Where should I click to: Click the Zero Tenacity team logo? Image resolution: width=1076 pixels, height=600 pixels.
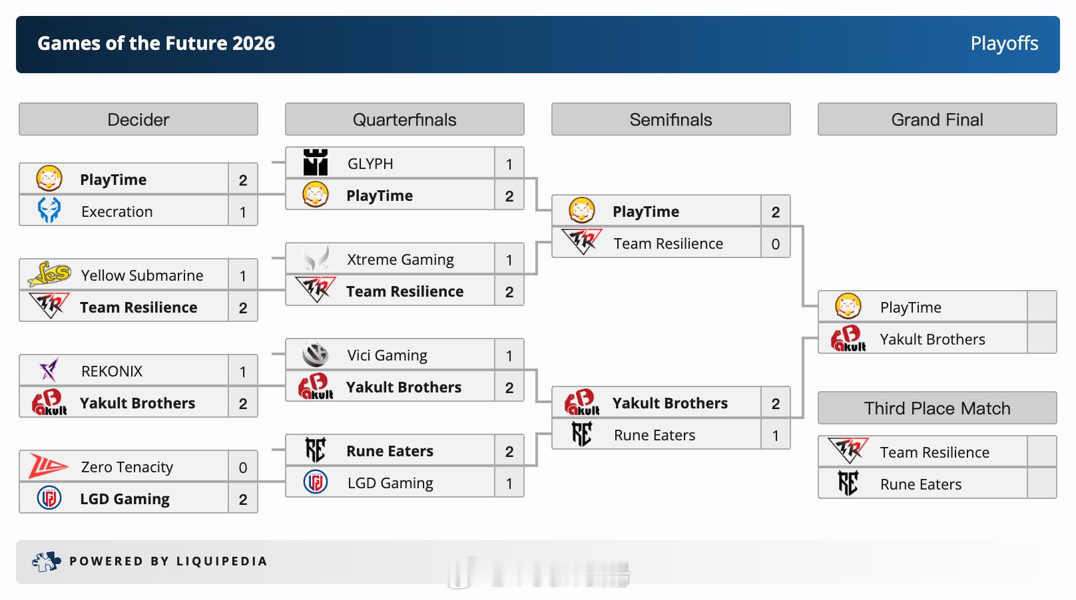49,466
